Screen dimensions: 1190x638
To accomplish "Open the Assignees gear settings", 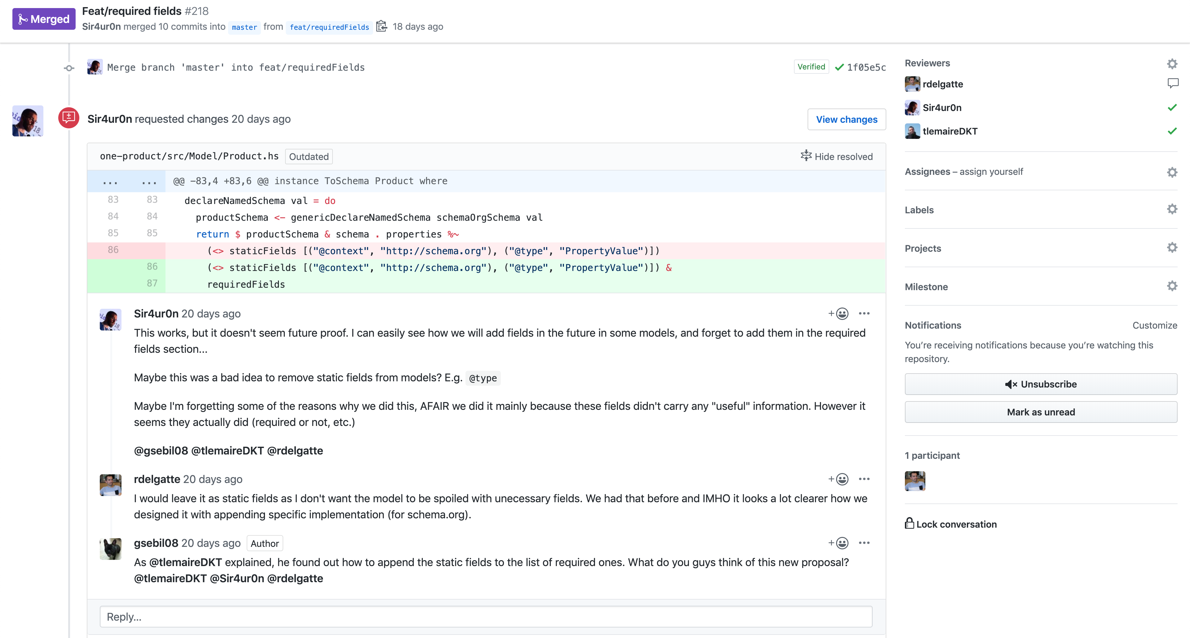I will pos(1171,172).
